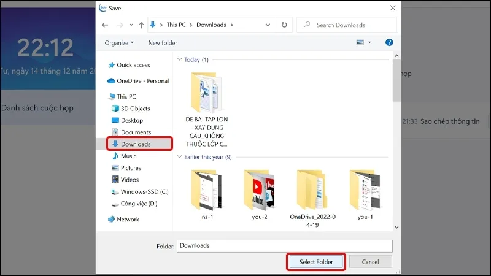The height and width of the screenshot is (276, 491).
Task: Click scrollbar down arrow in file list
Action: pyautogui.click(x=396, y=227)
